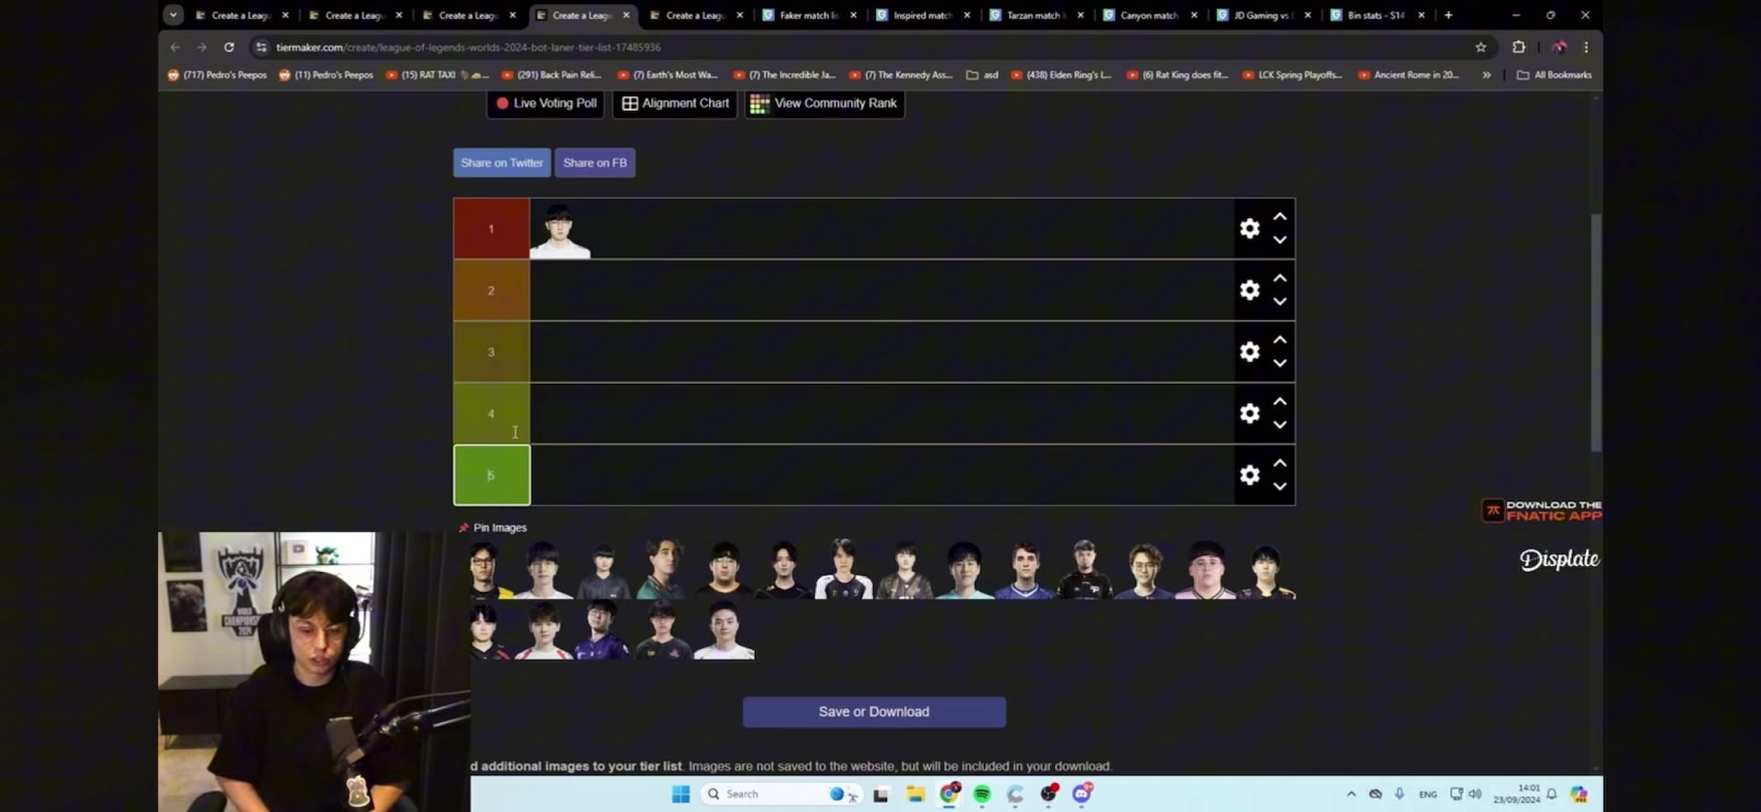
Task: Open File Explorer from the taskbar
Action: [915, 795]
